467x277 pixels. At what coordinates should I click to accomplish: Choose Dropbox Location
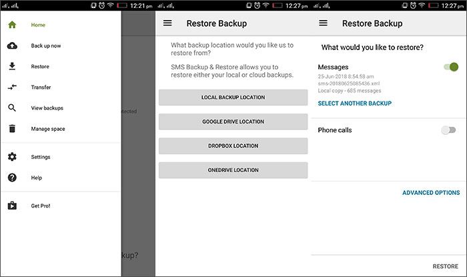(x=233, y=146)
